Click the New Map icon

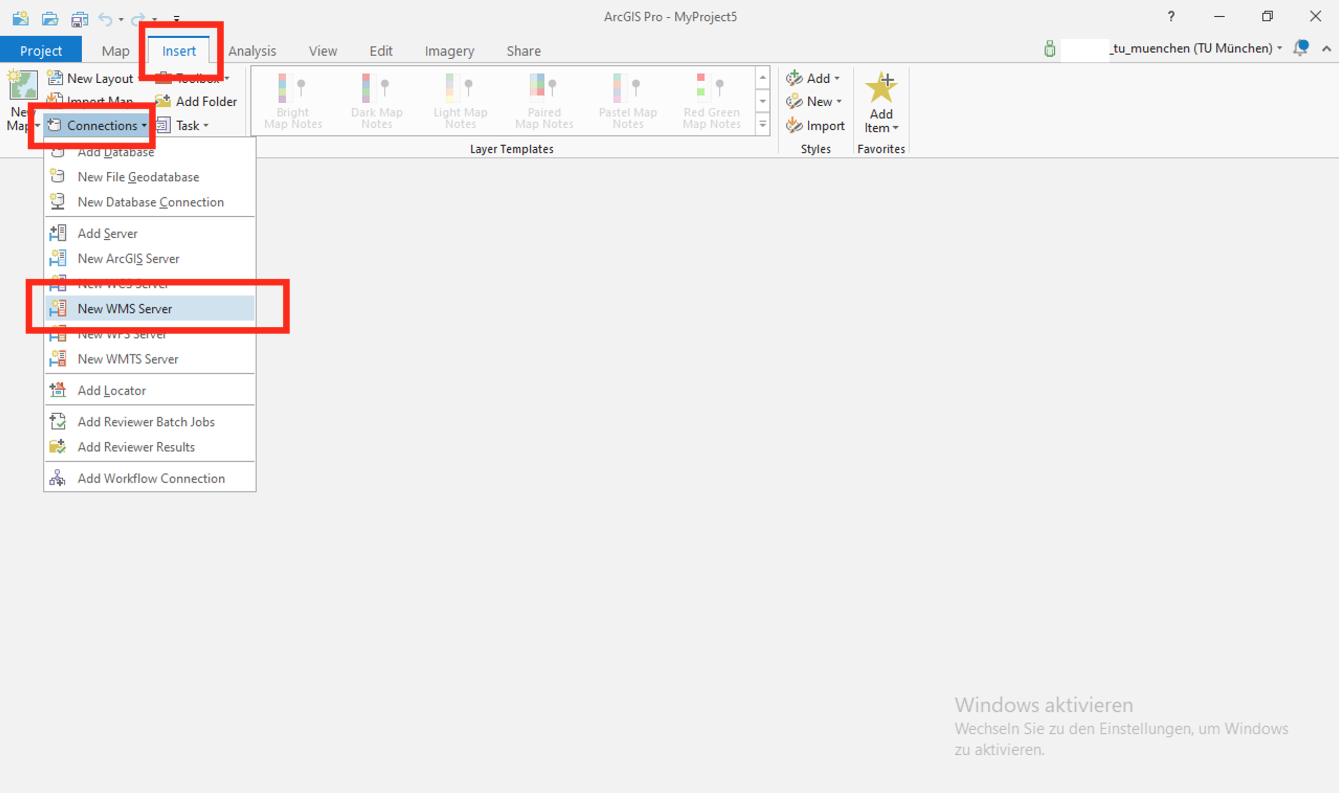point(23,85)
